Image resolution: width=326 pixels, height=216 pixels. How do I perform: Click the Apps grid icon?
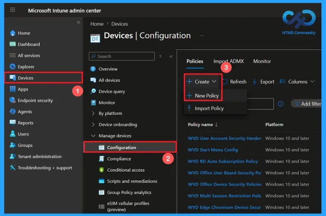tap(13, 89)
